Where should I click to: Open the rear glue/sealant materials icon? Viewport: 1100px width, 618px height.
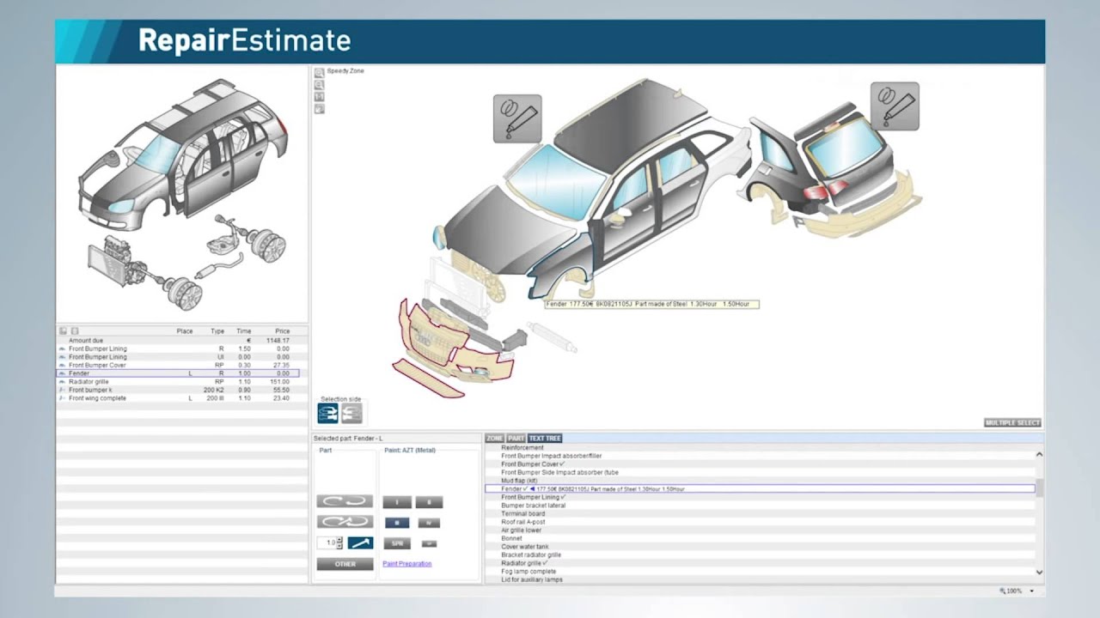point(895,106)
